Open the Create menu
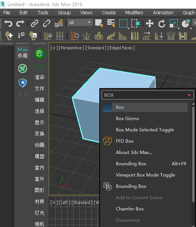 click(109, 12)
